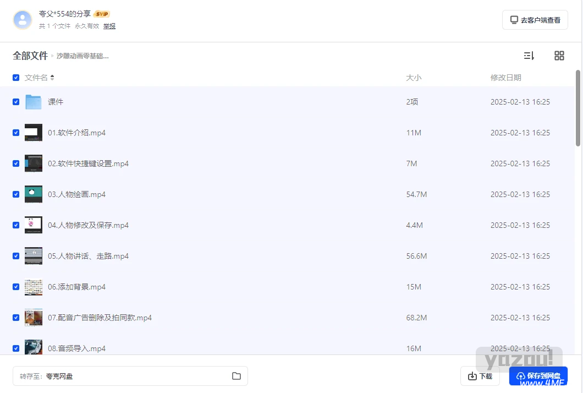Open thumbnail of 07.配音广告删除及拍同款.mp4
Screen dimensions: 583x393
[34, 318]
